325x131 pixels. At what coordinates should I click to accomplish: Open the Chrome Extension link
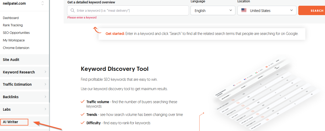pyautogui.click(x=16, y=48)
